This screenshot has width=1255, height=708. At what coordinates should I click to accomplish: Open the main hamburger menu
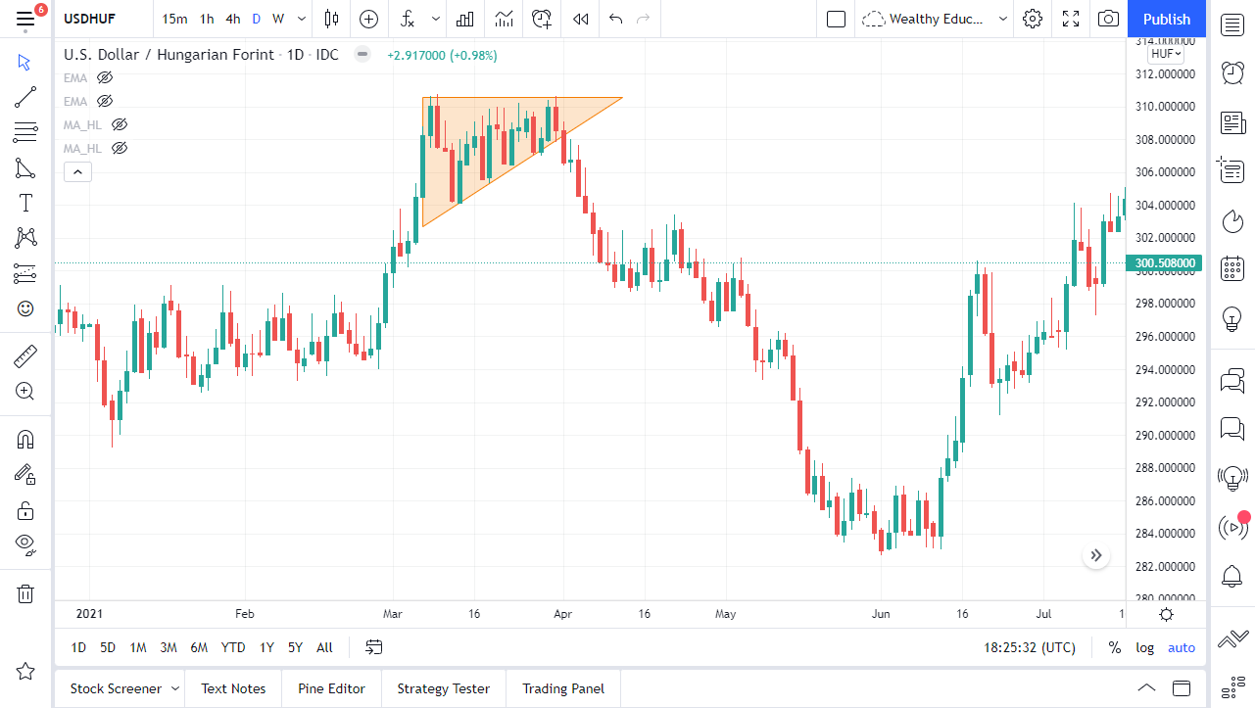[x=25, y=19]
